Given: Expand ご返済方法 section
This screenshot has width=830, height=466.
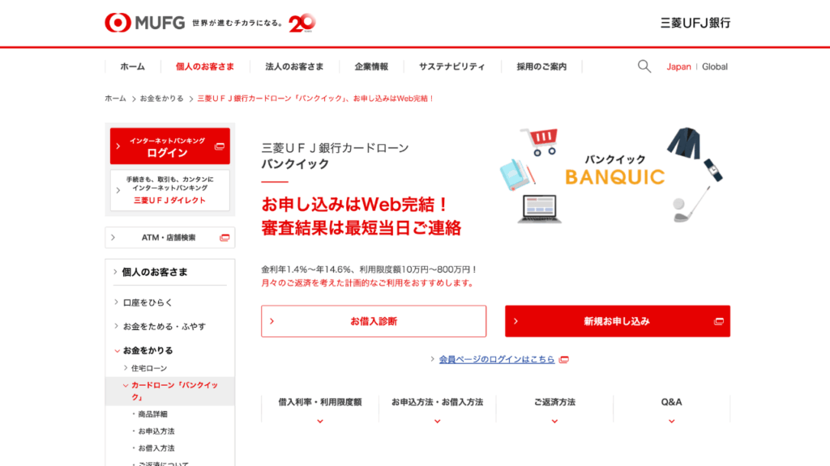Looking at the screenshot, I should point(554,409).
